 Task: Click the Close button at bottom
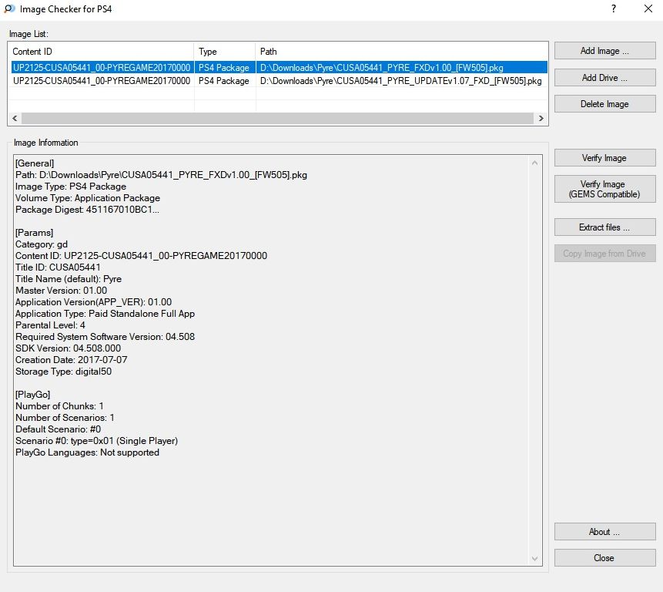click(604, 558)
